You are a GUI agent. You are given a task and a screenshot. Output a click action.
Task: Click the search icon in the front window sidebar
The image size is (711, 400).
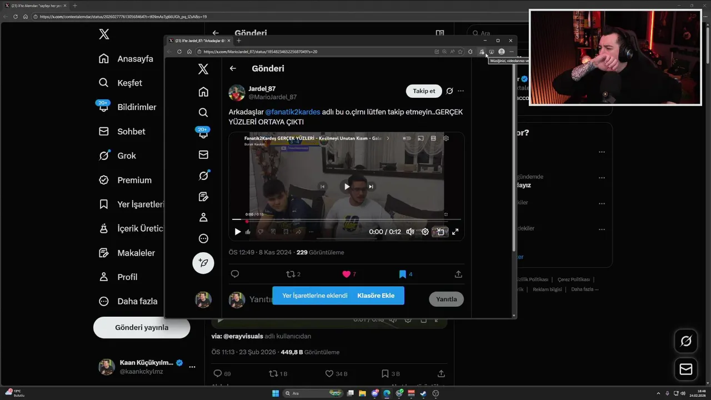(x=203, y=112)
